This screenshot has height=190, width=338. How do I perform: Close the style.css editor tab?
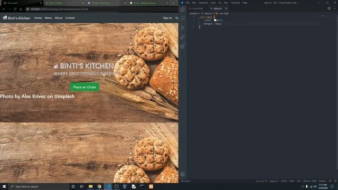point(226,8)
